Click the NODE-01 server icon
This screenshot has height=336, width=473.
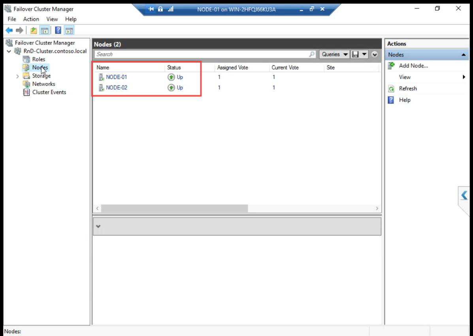click(101, 77)
